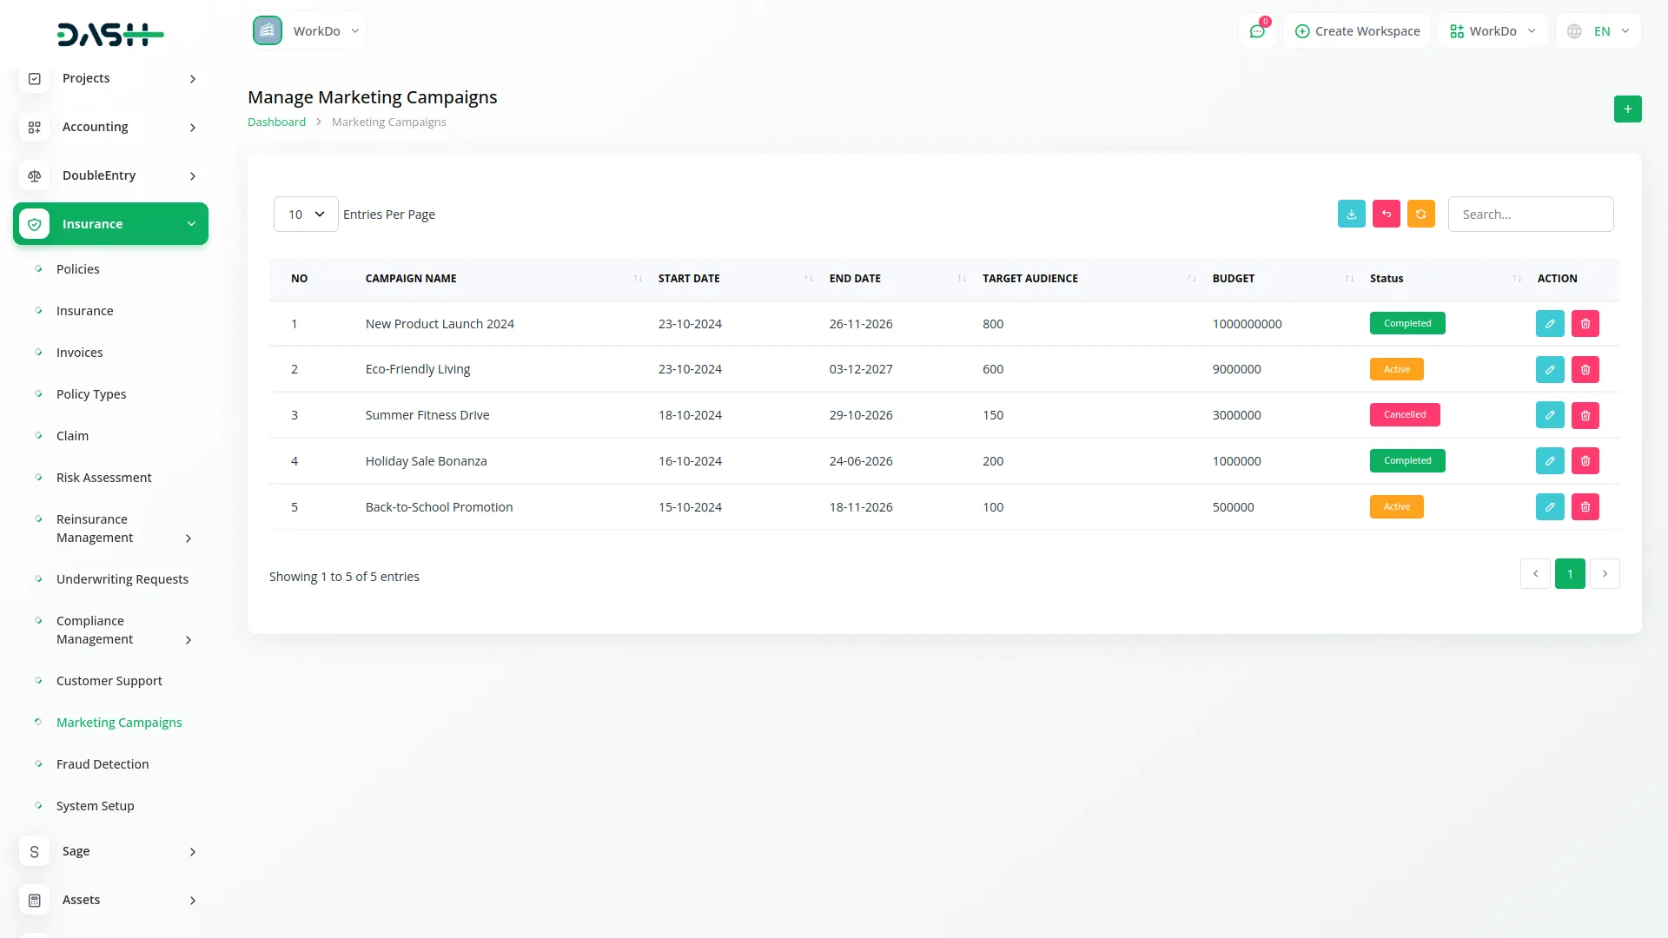Open the messages chat bubble icon
1668x938 pixels.
pyautogui.click(x=1257, y=30)
